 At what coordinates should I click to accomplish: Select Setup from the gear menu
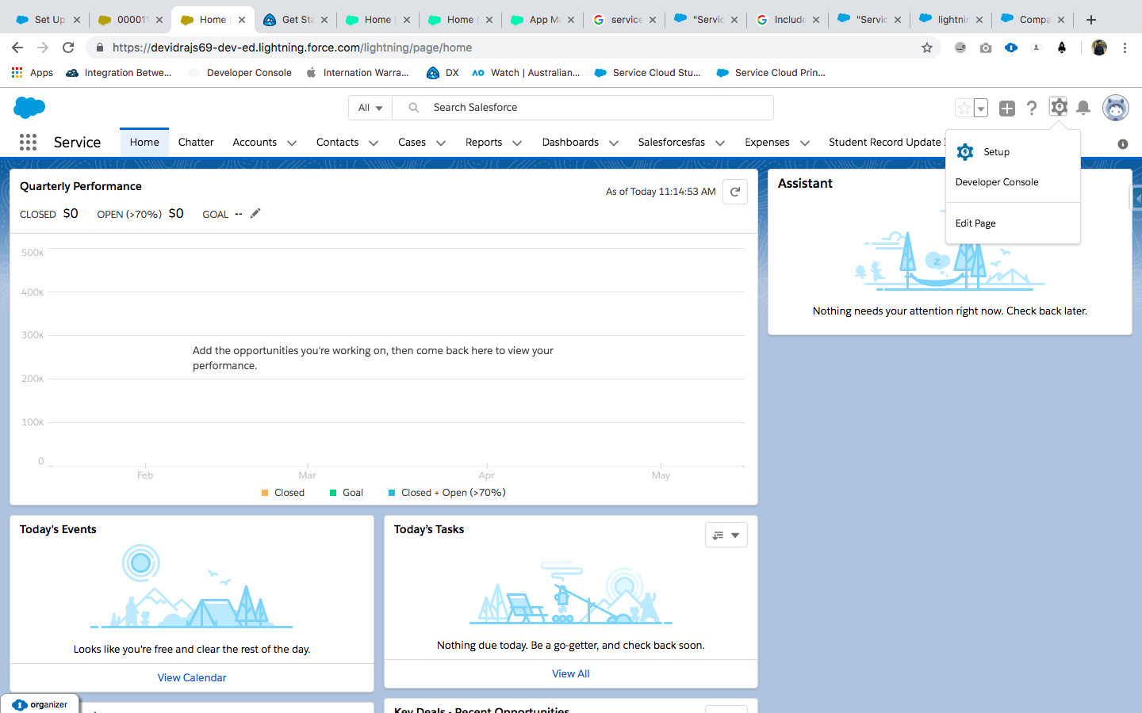(996, 152)
